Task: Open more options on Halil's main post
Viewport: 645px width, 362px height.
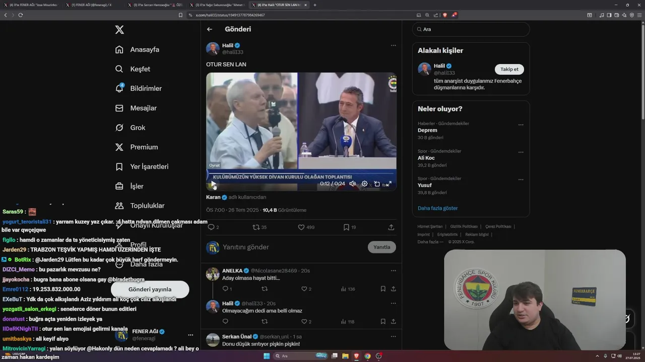Action: pyautogui.click(x=393, y=45)
